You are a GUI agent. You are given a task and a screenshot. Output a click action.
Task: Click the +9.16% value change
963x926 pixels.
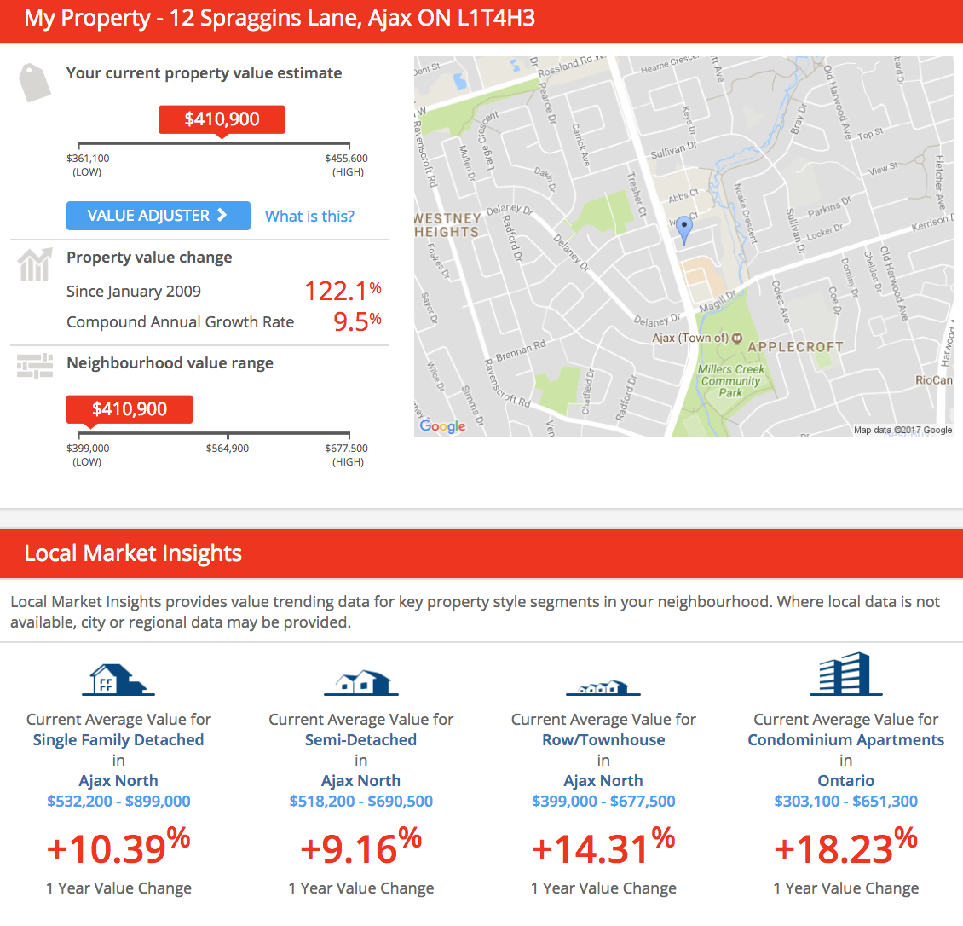(x=361, y=847)
